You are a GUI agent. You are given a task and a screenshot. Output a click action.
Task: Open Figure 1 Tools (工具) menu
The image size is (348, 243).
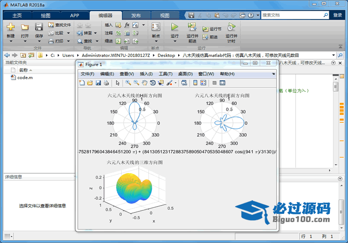tap(165, 74)
